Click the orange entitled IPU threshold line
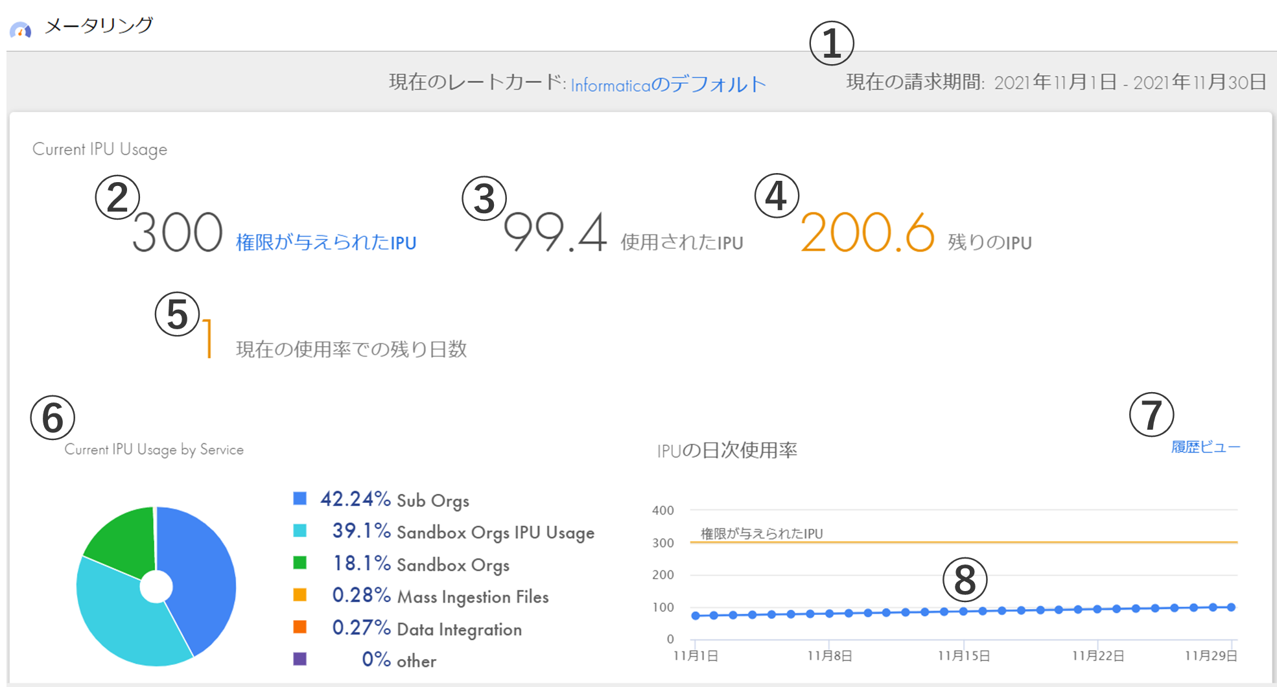Viewport: 1277px width, 687px height. click(964, 542)
